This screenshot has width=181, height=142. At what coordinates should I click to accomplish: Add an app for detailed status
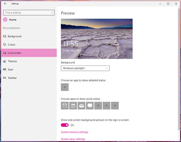(x=65, y=87)
